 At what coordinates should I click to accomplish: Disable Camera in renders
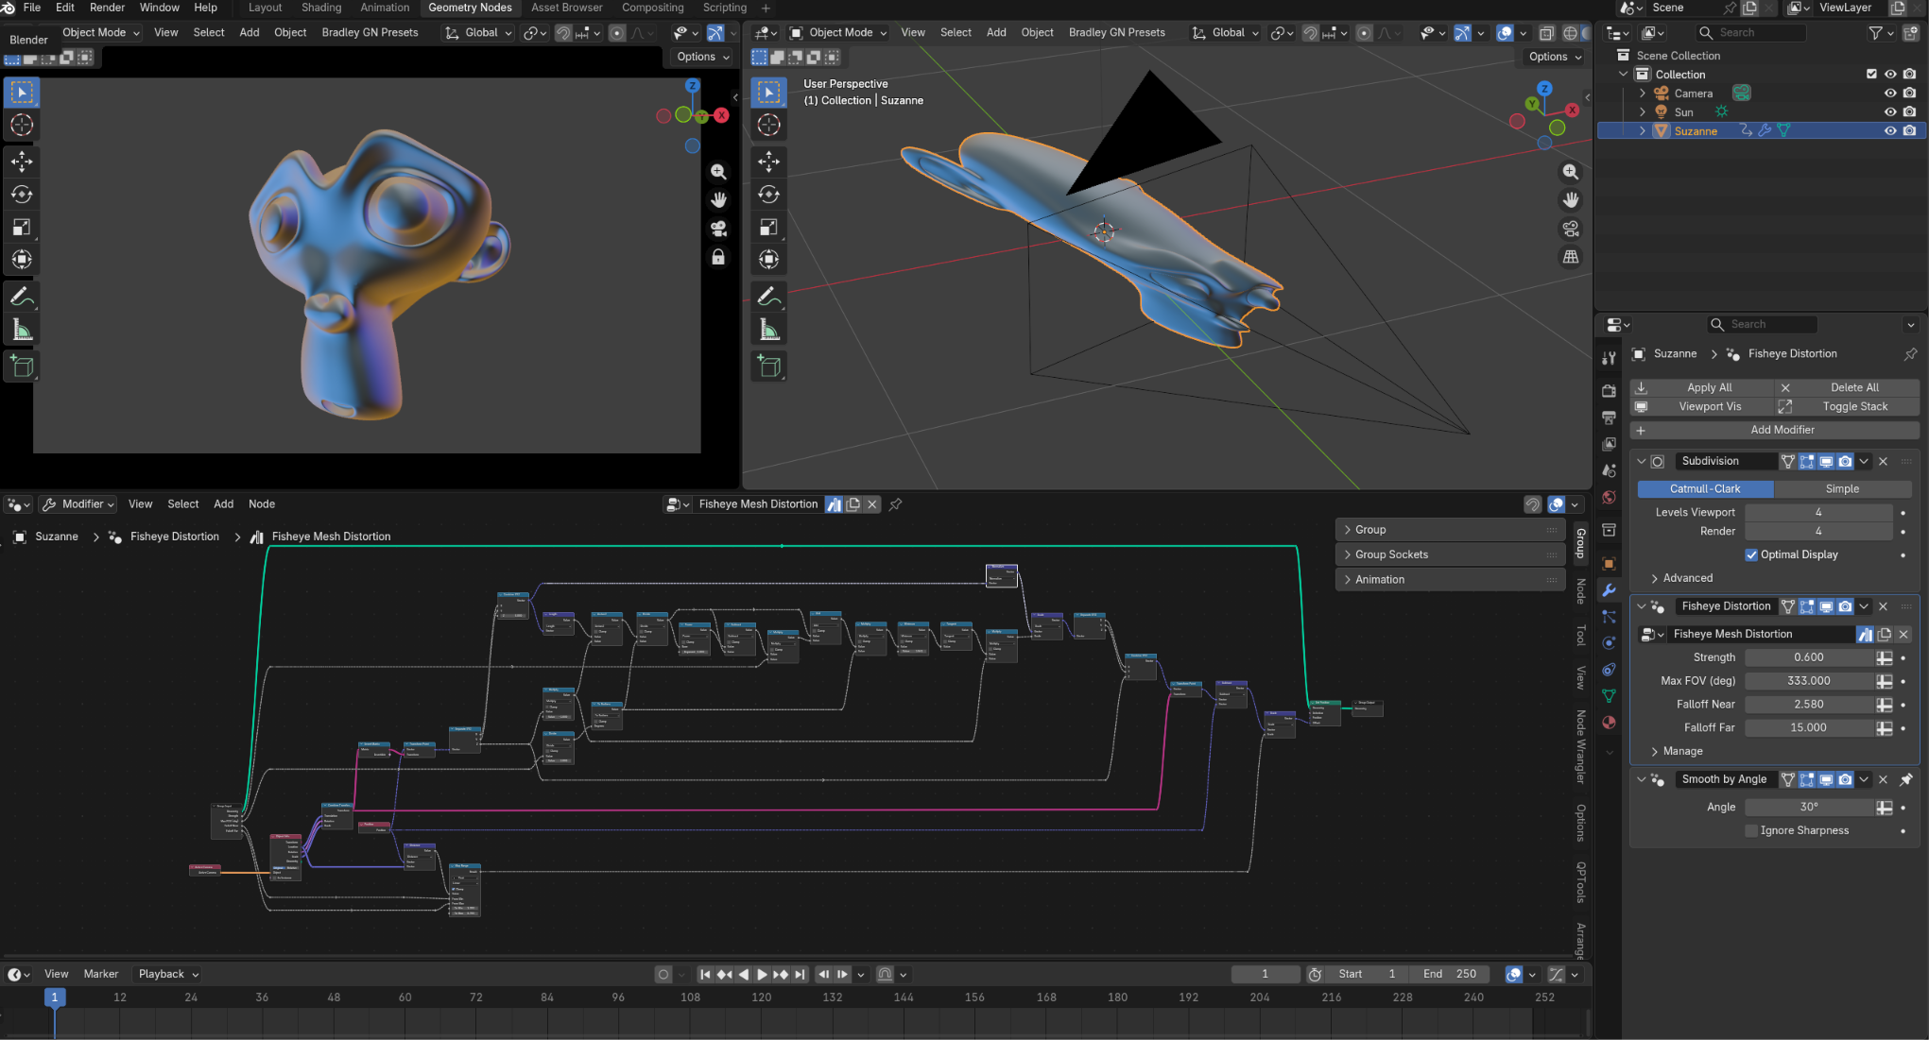[1910, 94]
